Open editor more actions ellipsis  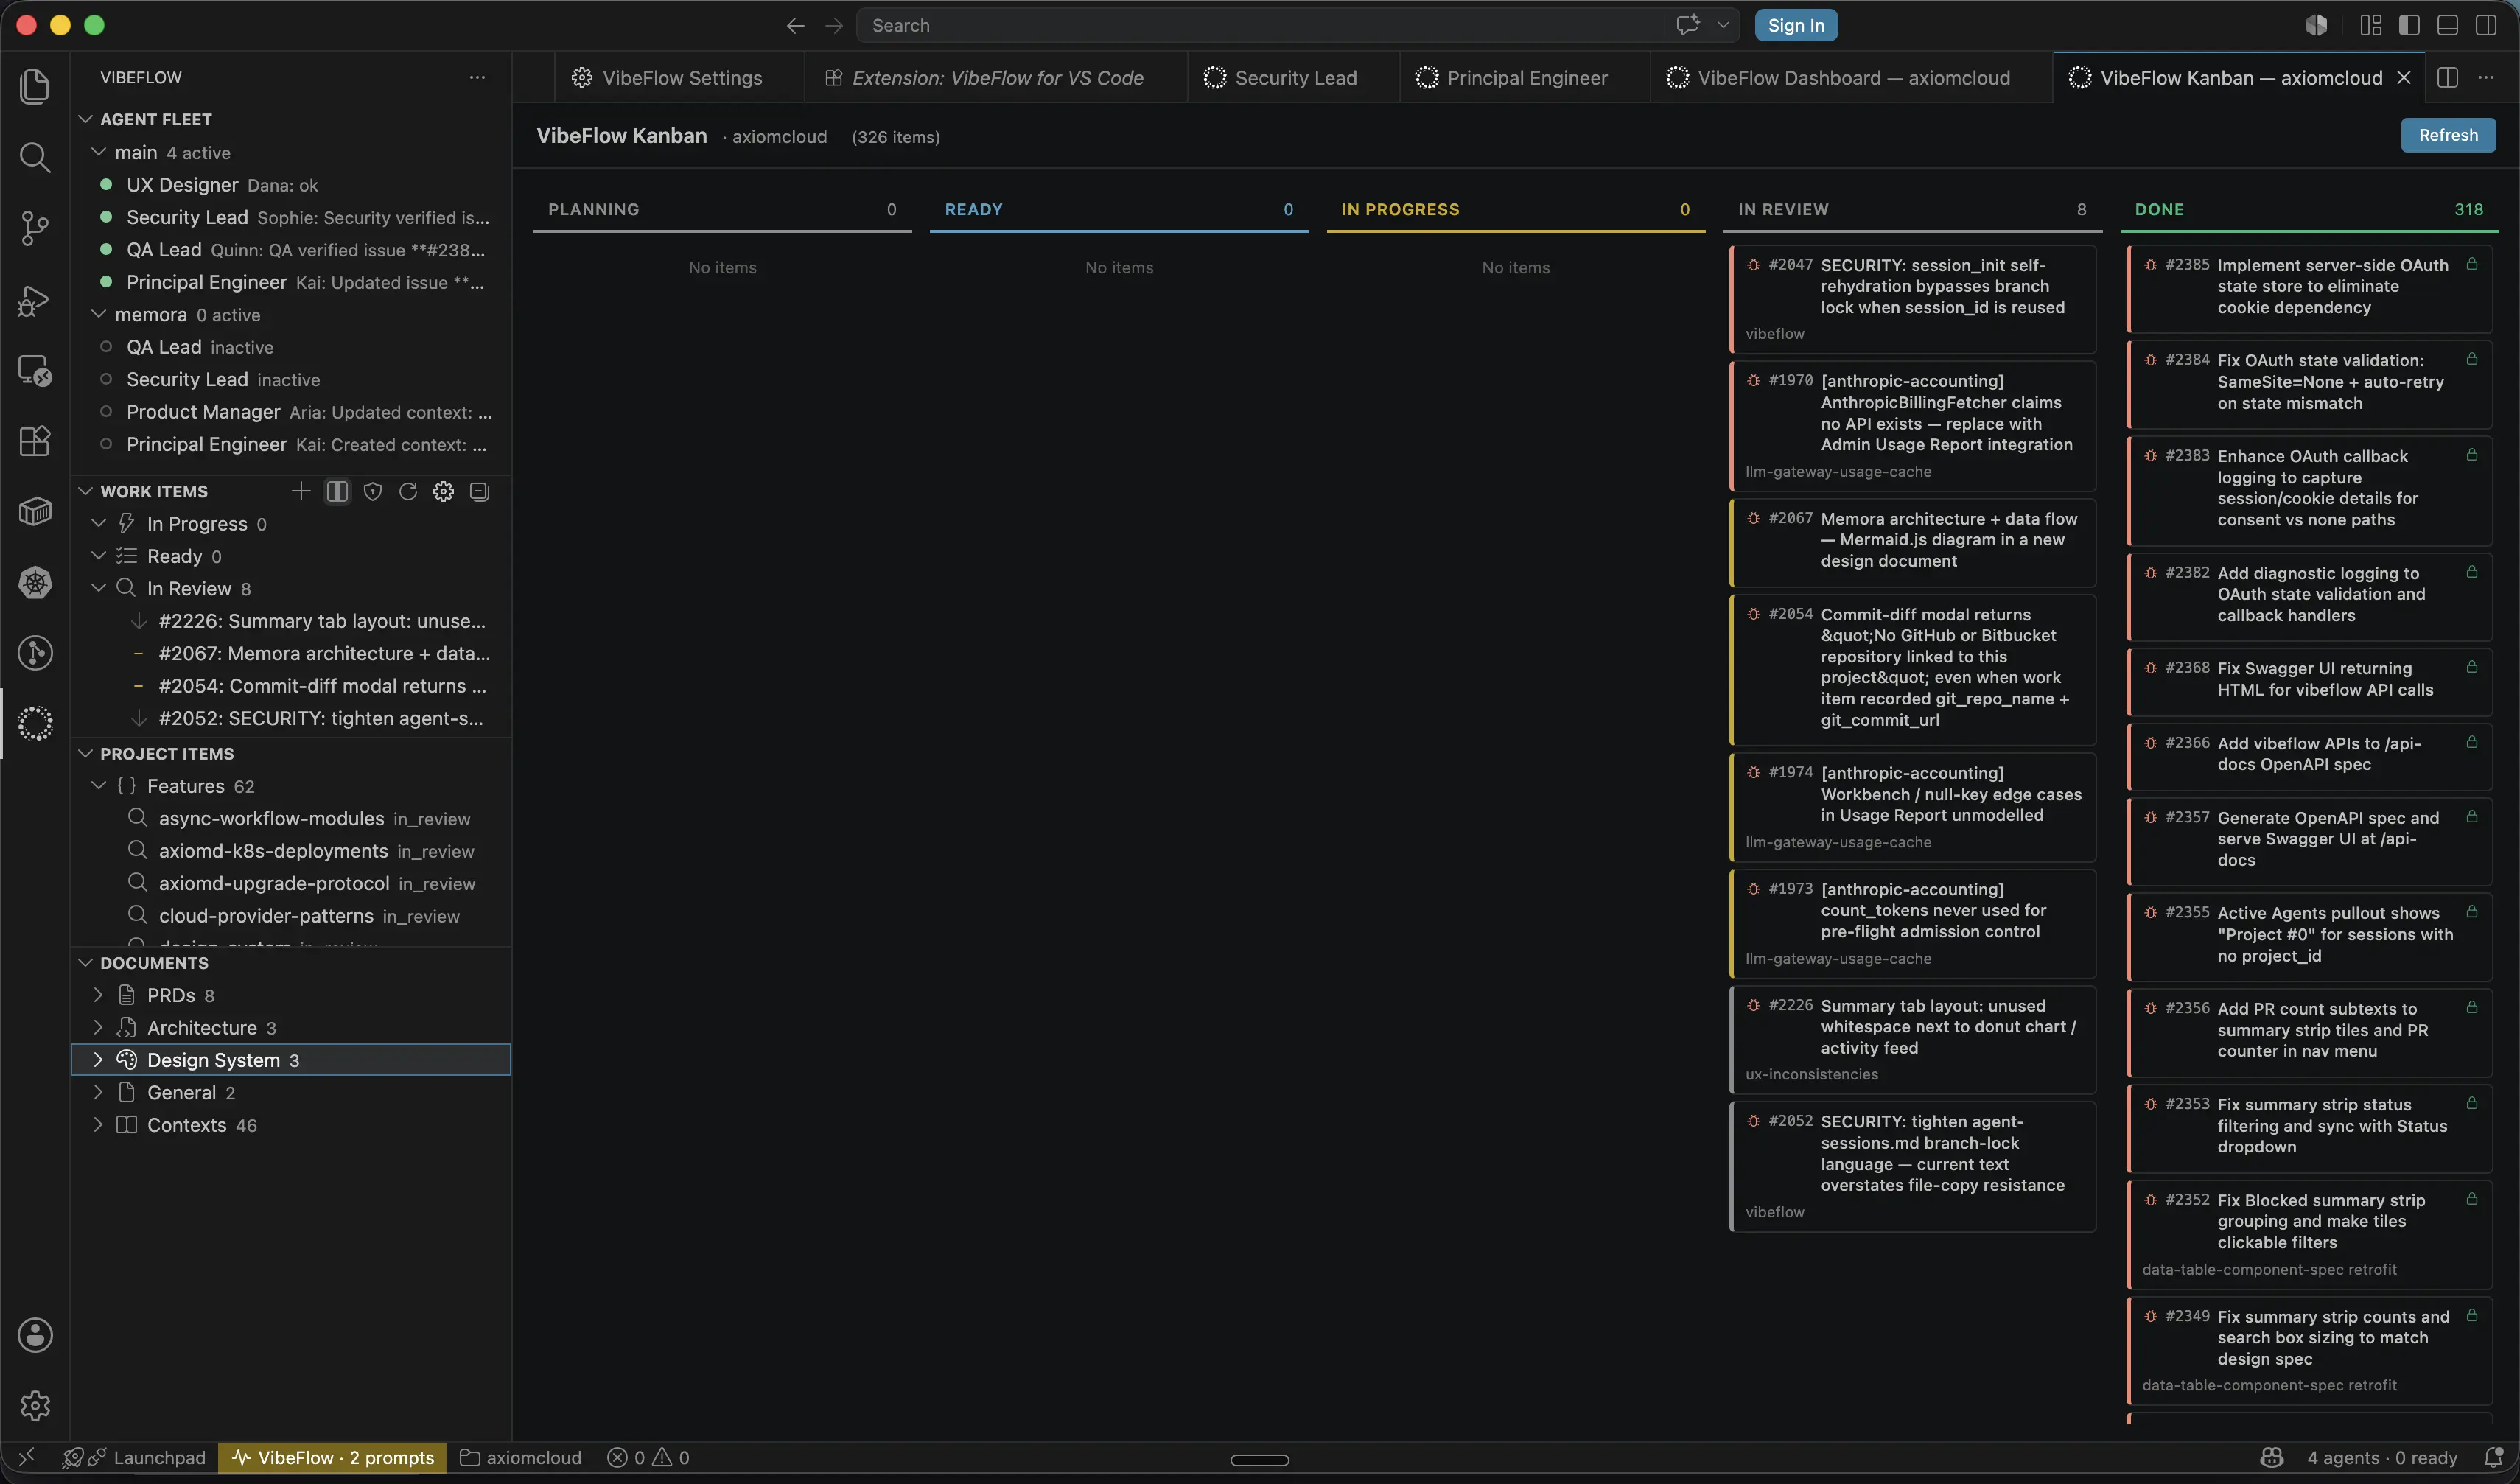click(2486, 77)
